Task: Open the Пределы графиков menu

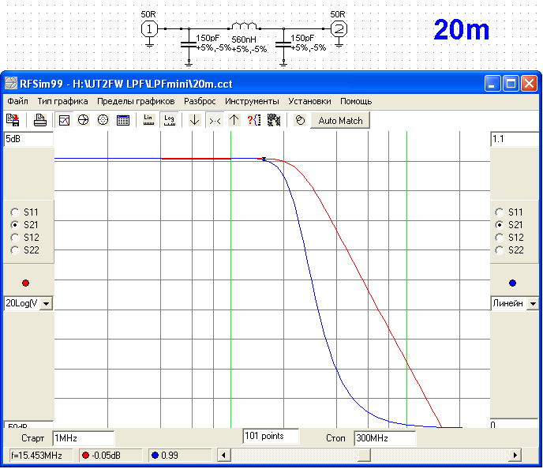Action: click(136, 101)
